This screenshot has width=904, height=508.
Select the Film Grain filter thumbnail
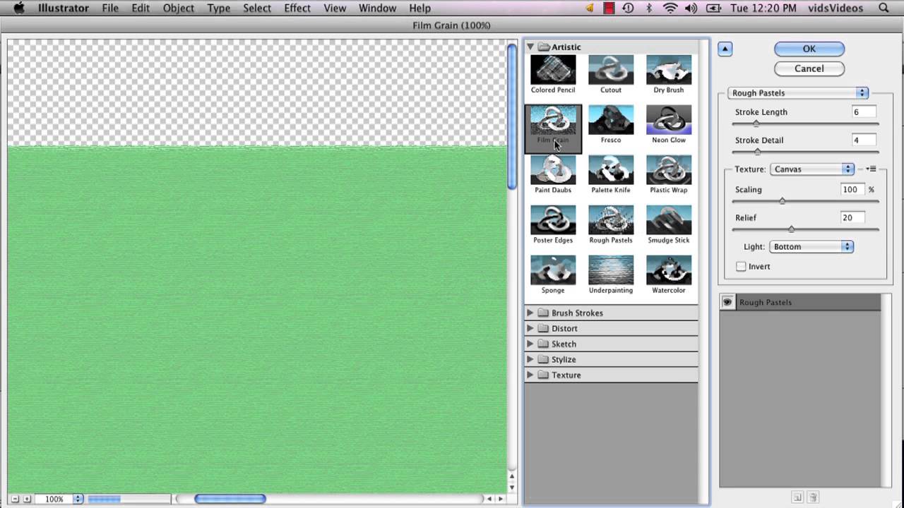[x=553, y=120]
